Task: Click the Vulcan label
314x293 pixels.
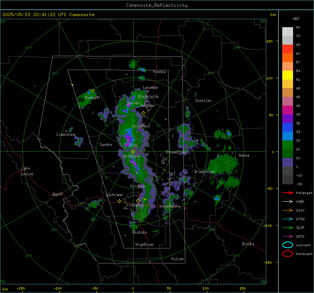Action: tap(177, 259)
